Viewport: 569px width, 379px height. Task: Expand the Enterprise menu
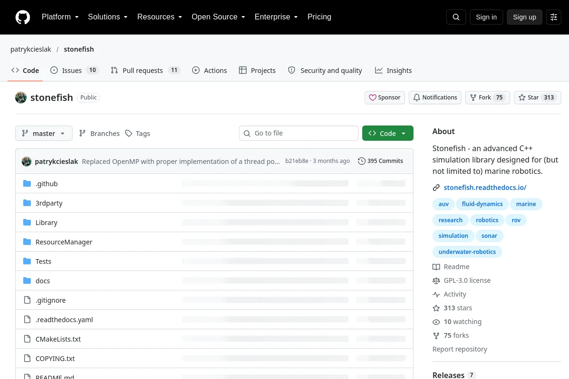tap(276, 17)
